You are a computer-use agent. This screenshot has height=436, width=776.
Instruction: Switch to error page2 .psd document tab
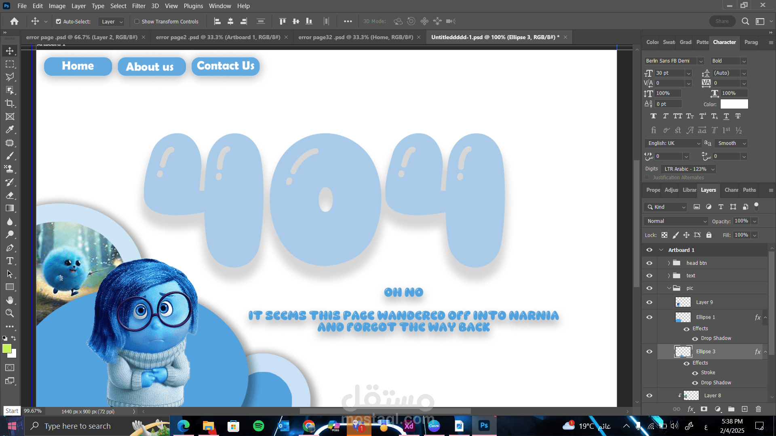[x=218, y=37]
